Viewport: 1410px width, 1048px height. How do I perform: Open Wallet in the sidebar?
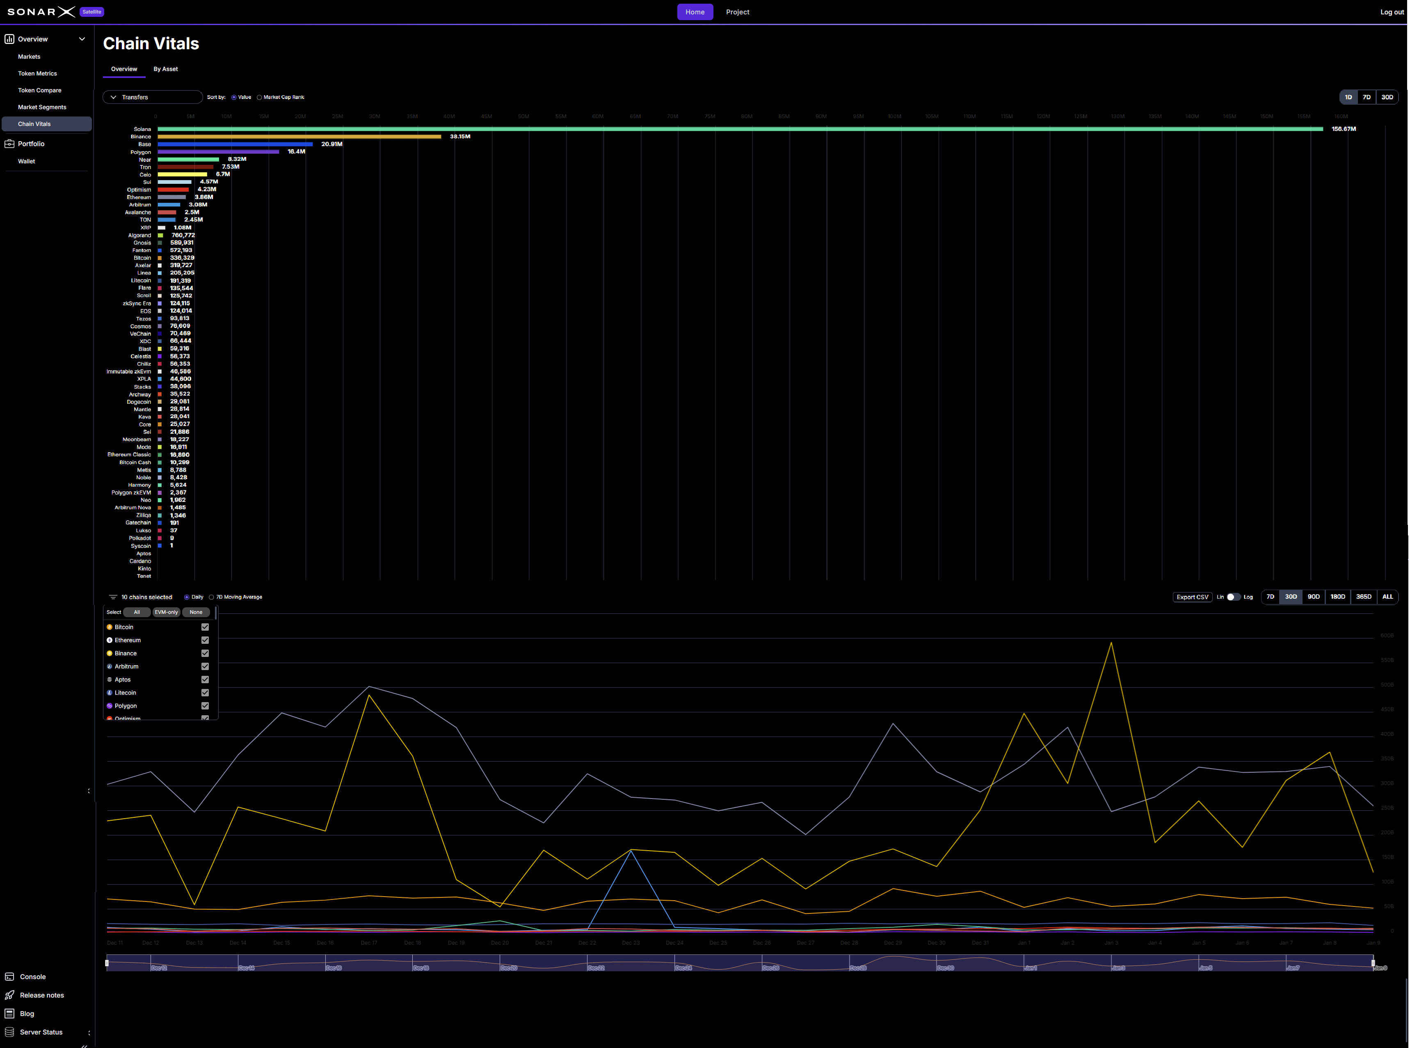[x=27, y=161]
